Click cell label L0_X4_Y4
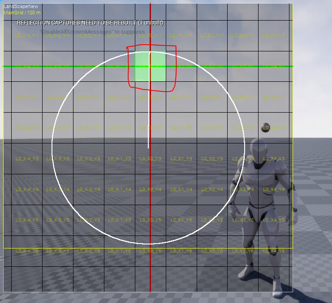Image resolution: width=332 pixels, height=303 pixels. click(274, 189)
